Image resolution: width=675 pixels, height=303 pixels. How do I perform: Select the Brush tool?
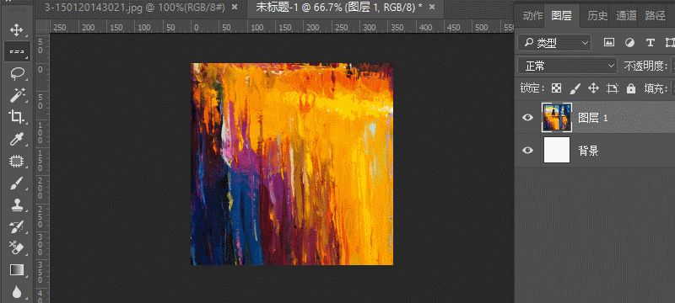pos(16,183)
